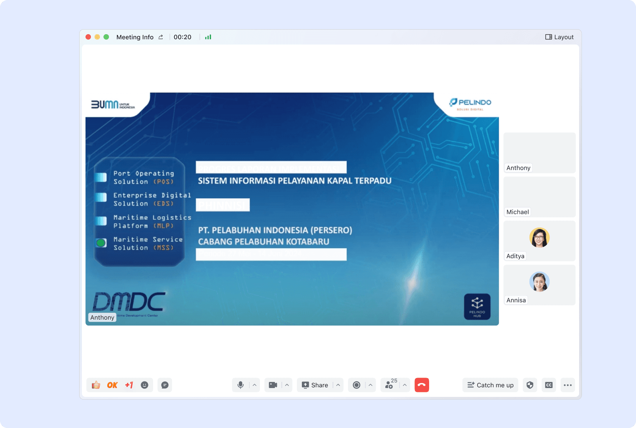Click the Share screen button
Viewport: 636px width, 428px height.
click(315, 385)
